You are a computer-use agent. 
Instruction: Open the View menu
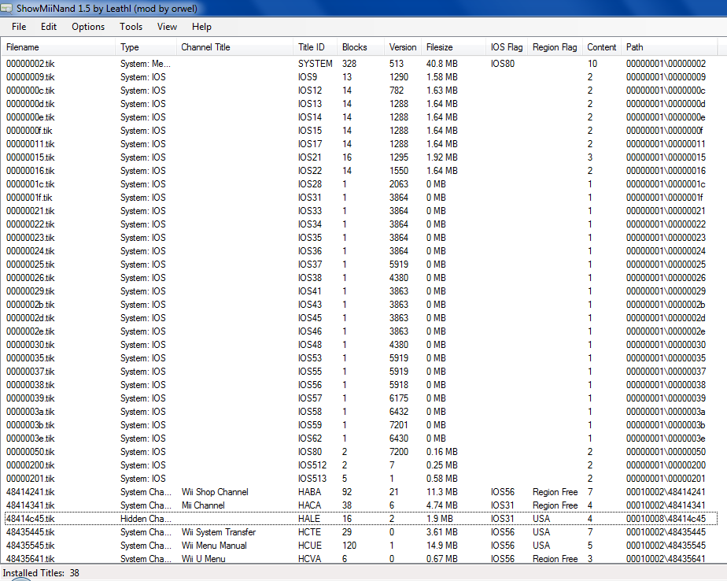[x=167, y=27]
